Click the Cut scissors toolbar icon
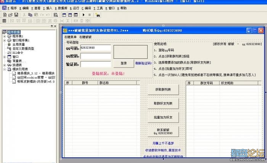This screenshot has height=163, width=267. (x=24, y=15)
